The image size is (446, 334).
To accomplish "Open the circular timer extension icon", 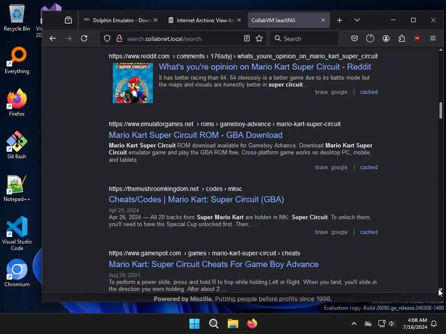I will pyautogui.click(x=370, y=38).
